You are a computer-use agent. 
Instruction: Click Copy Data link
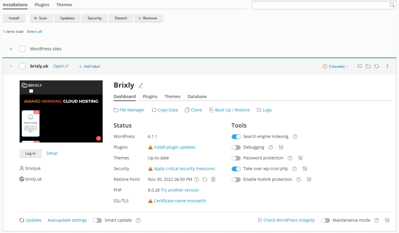click(x=165, y=110)
